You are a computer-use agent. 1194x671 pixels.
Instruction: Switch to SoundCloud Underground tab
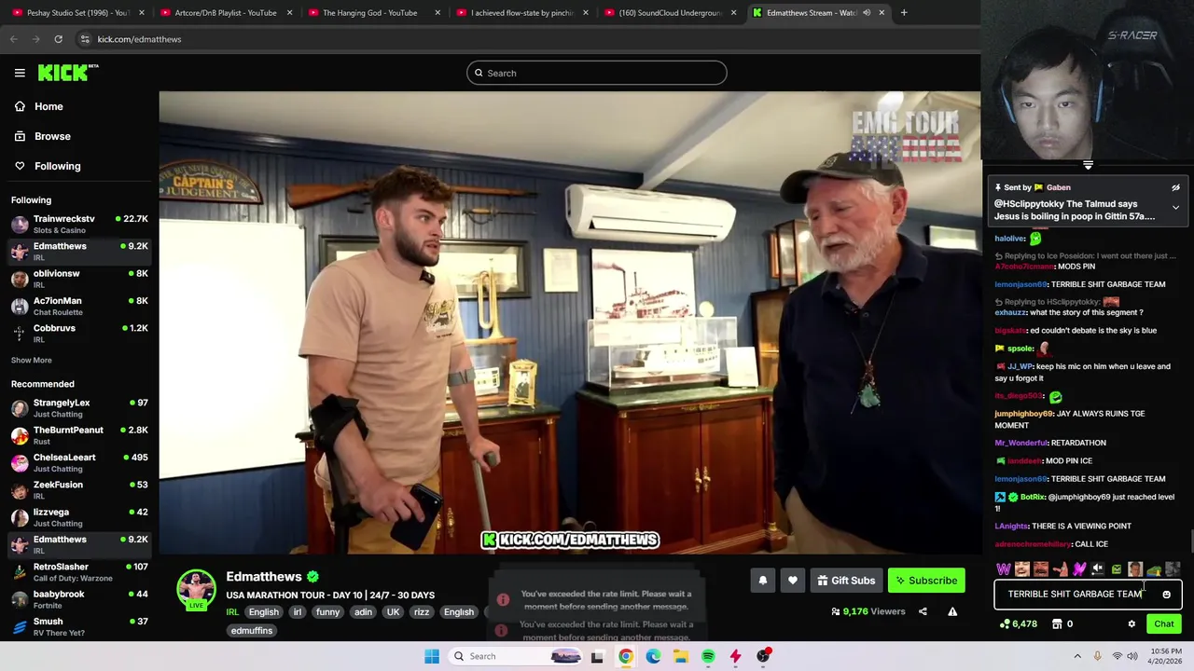point(670,12)
